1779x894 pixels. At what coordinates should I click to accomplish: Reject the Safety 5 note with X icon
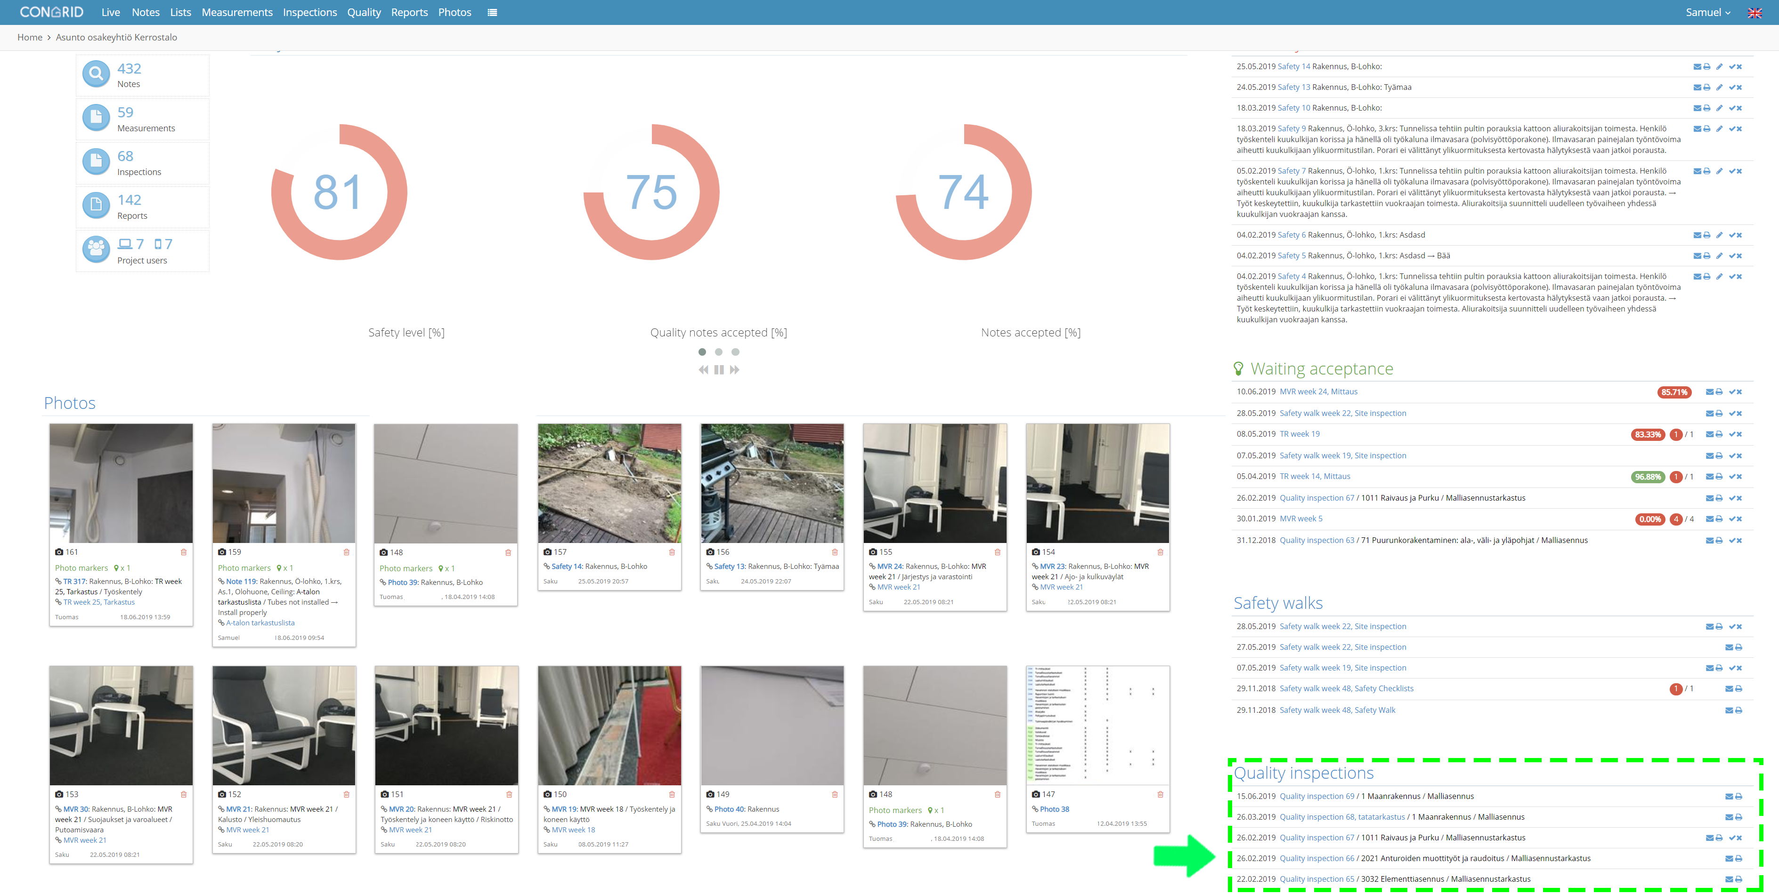pyautogui.click(x=1739, y=256)
